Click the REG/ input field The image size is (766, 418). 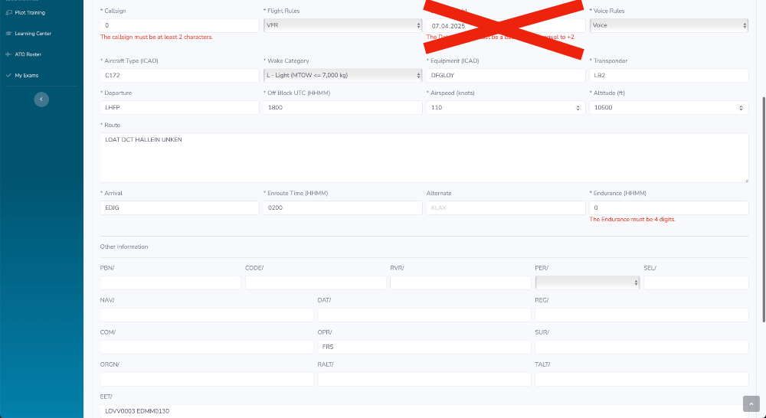[642, 315]
